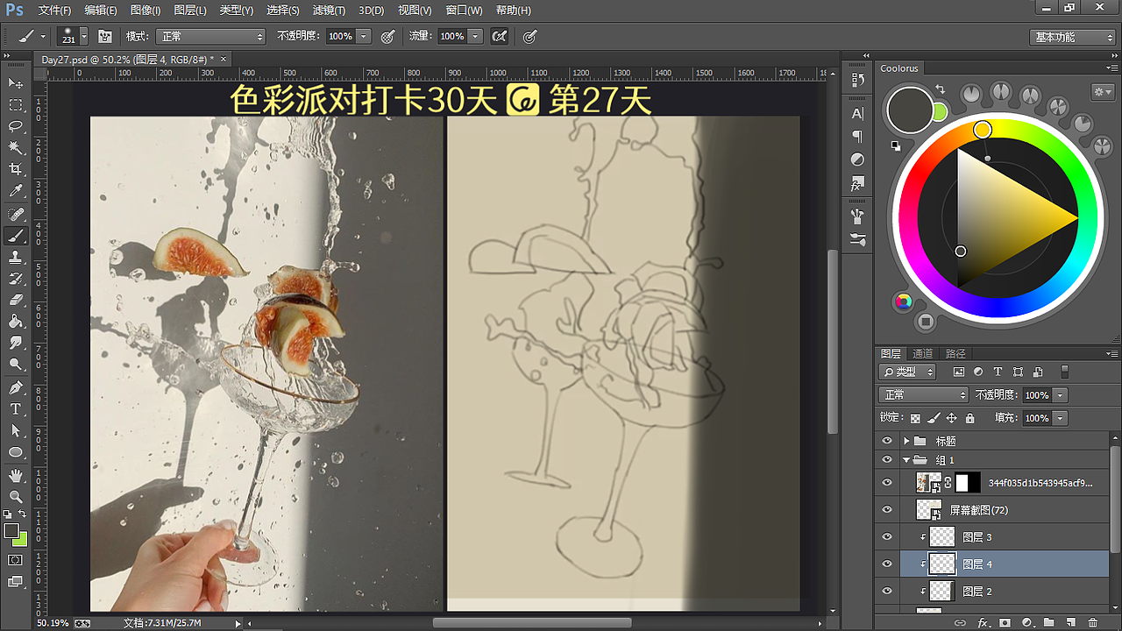Image resolution: width=1122 pixels, height=631 pixels.
Task: Open the flow slider dropdown in options bar
Action: click(475, 37)
